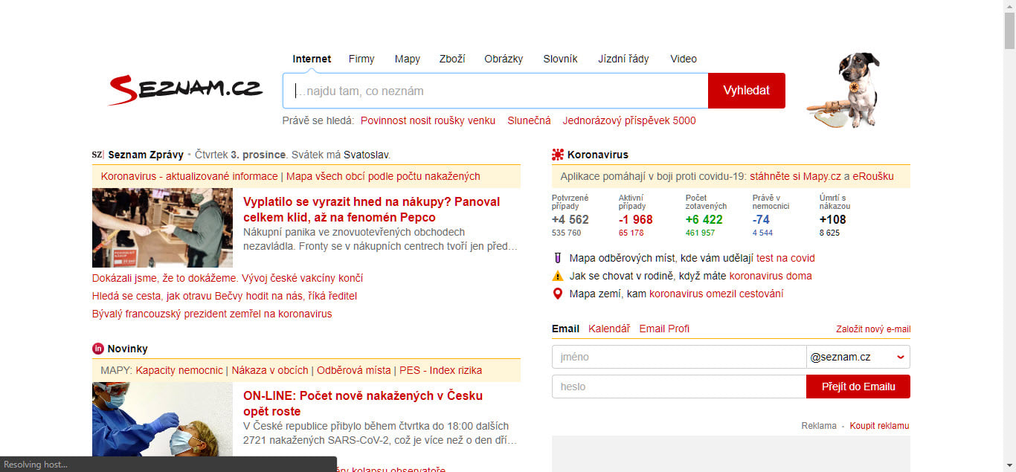This screenshot has height=472, width=1016.
Task: Click the Seznam Zprávy SZ icon
Action: pos(97,155)
